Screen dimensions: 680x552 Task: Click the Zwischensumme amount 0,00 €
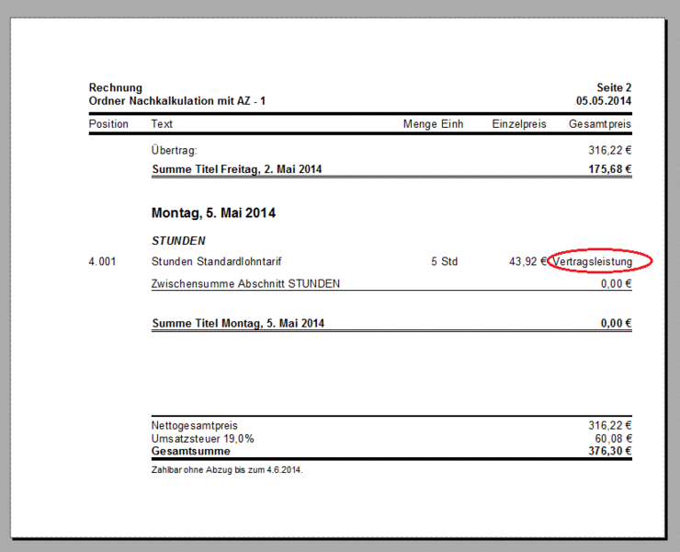[x=616, y=284]
